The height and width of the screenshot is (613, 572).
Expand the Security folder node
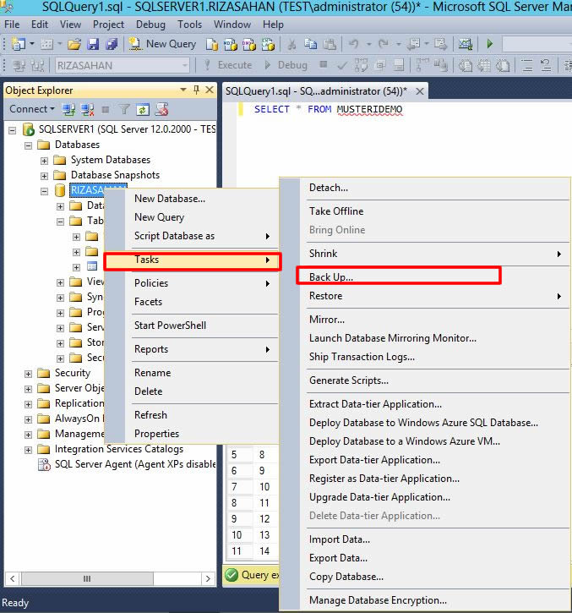coord(29,373)
